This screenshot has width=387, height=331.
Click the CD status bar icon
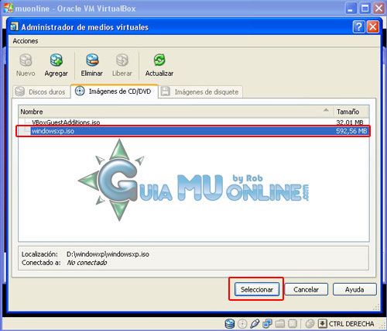[x=242, y=323]
